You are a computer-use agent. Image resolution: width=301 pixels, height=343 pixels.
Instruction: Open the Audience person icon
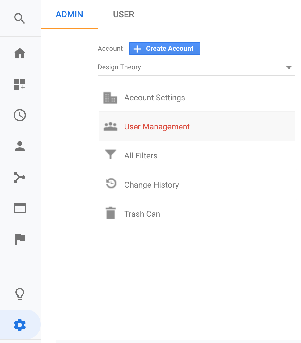click(x=20, y=146)
